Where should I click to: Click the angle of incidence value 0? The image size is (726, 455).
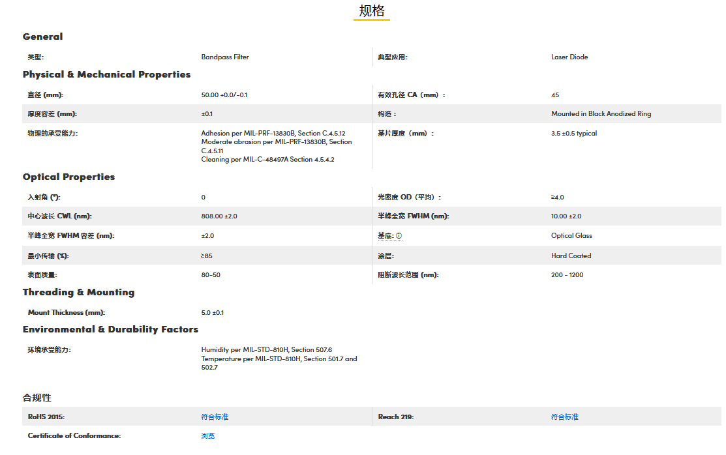tap(204, 197)
